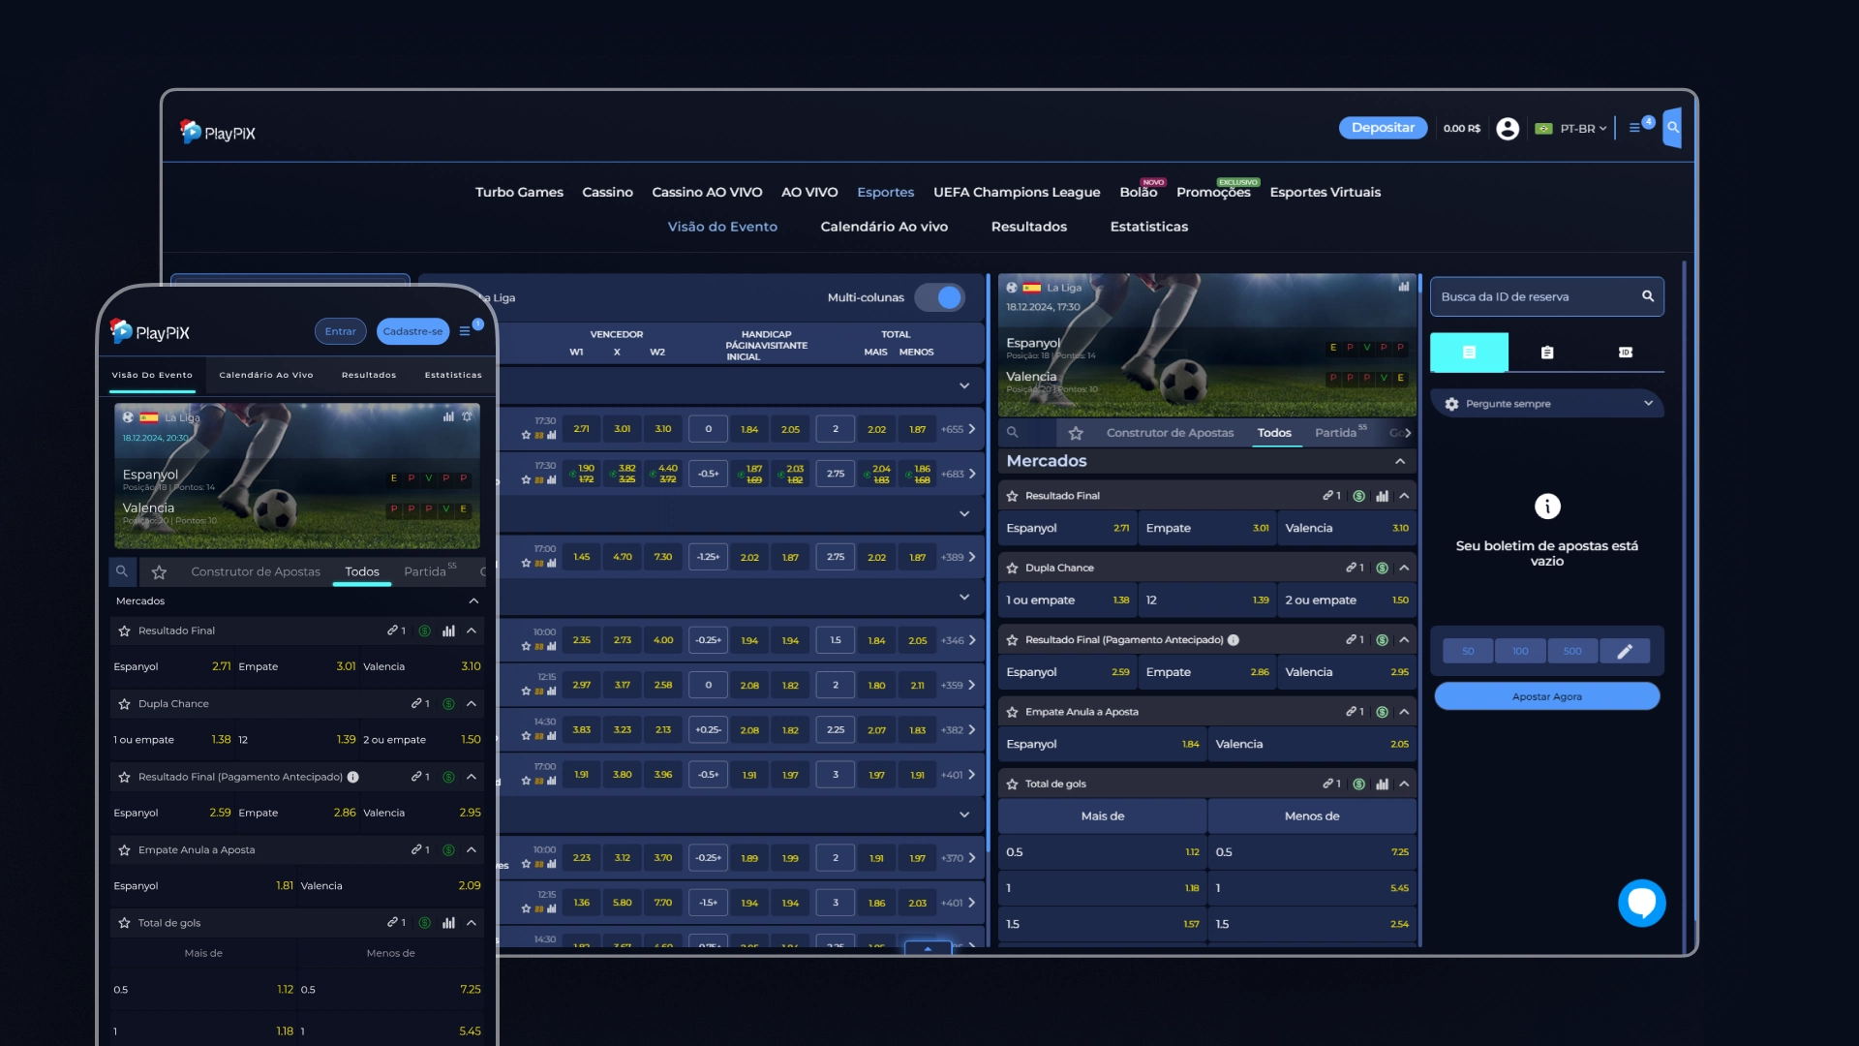
Task: Select Espanyol 2.71 odds in desktop Resultado Final
Action: [x=1067, y=529]
